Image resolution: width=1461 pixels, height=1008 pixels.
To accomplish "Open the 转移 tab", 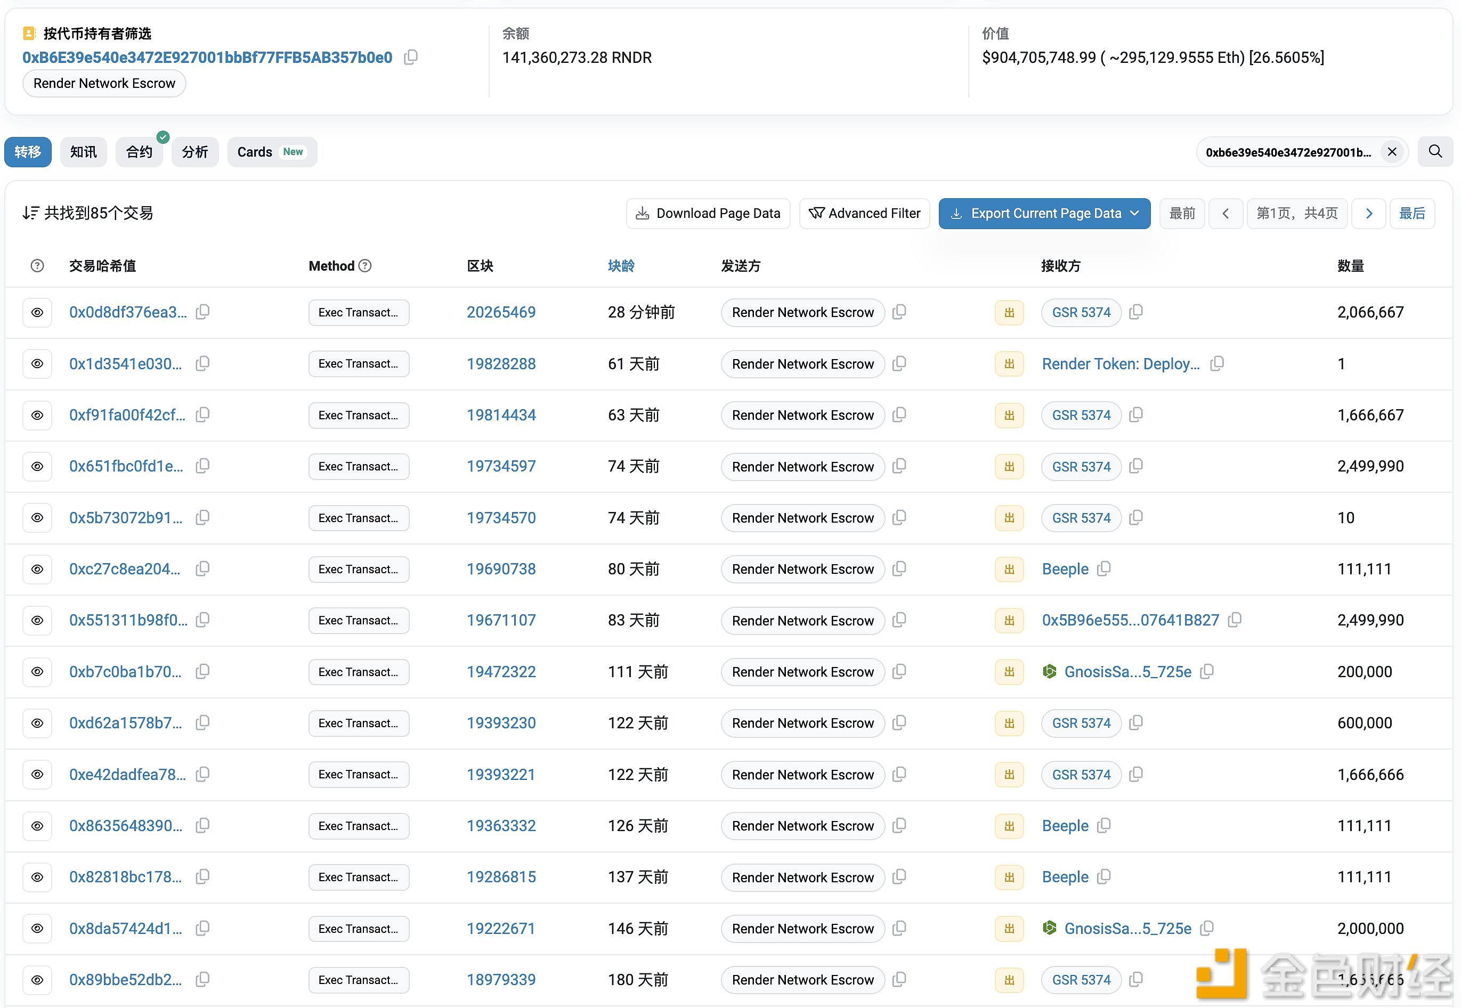I will click(28, 152).
